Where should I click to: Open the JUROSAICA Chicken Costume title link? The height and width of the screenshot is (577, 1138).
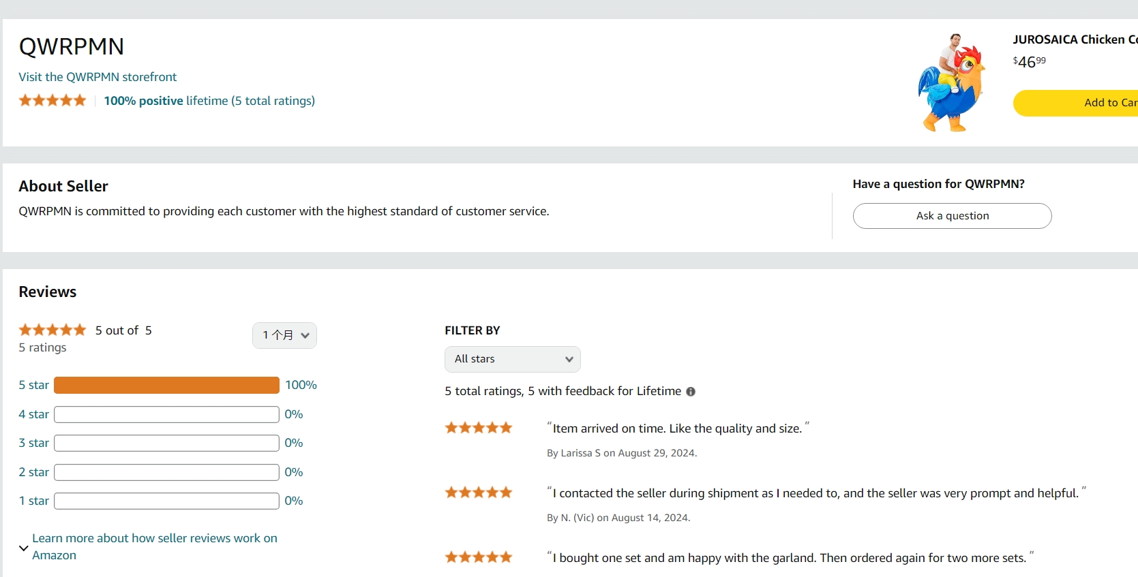(x=1074, y=40)
